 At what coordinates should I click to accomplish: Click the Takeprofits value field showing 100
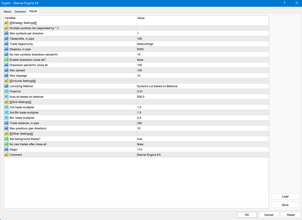tap(140, 39)
